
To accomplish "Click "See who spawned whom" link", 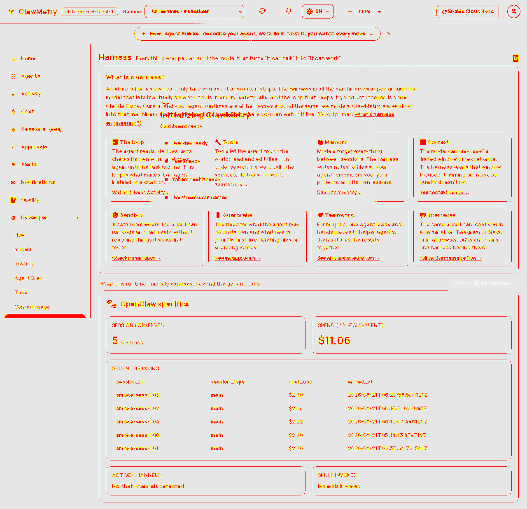I will coord(348,258).
